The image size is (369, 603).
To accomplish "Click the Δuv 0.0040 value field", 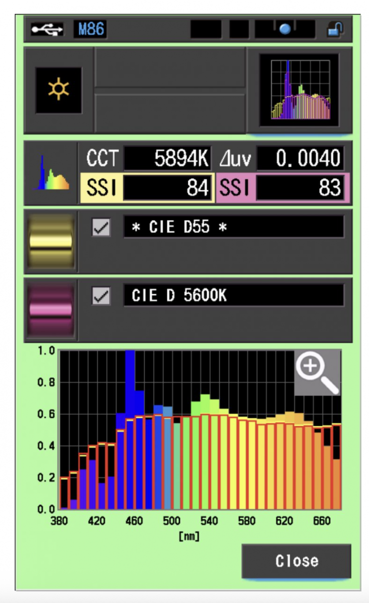I will click(300, 159).
